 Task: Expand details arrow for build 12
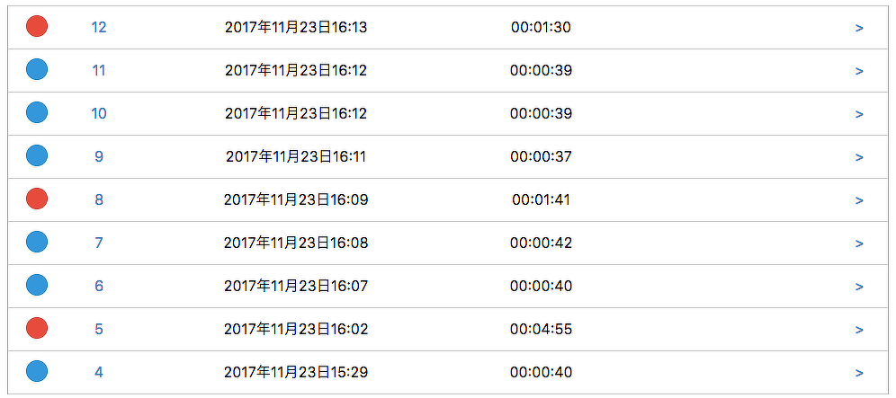click(x=859, y=28)
